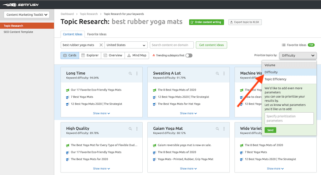Screen dimensions: 321x175
Task: Click the Specify prioritization parameters field
Action: click(289, 119)
